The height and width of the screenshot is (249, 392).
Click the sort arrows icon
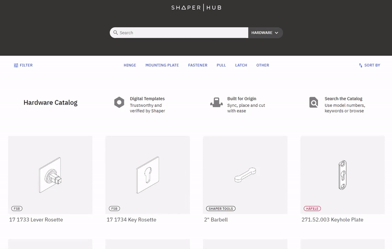pos(361,65)
